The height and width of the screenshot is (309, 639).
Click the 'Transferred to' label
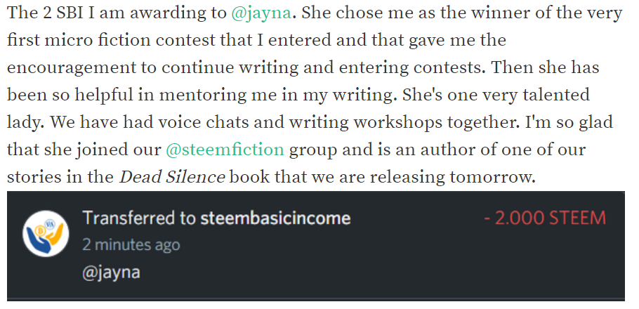pos(139,218)
